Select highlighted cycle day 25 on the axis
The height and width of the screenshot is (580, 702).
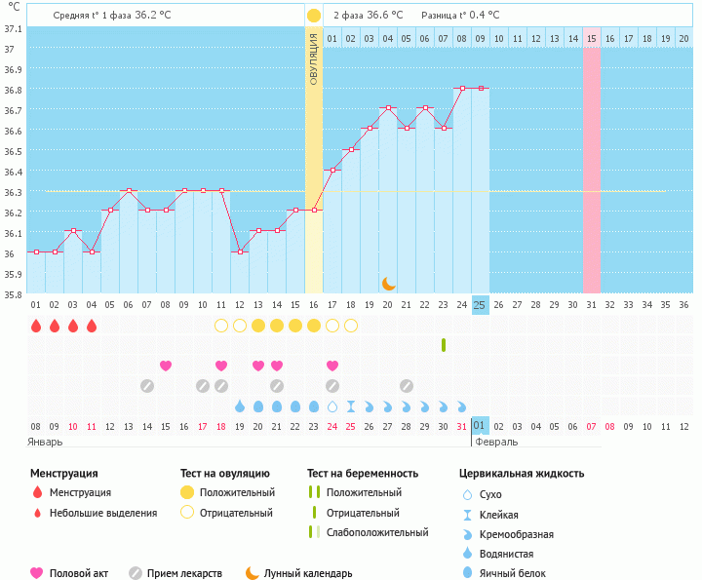click(480, 304)
